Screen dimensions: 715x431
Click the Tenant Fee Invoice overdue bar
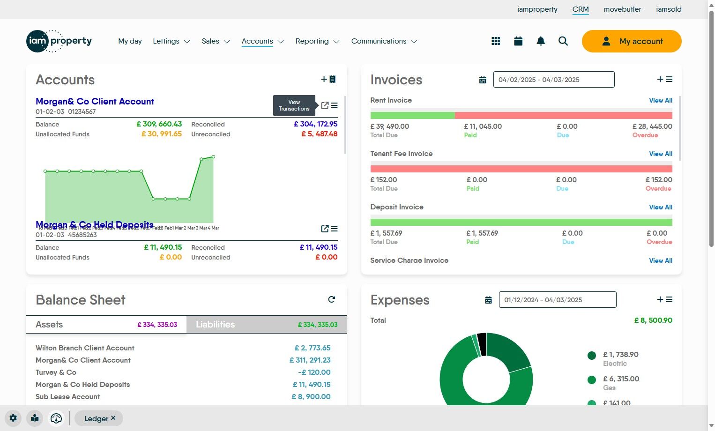click(521, 169)
